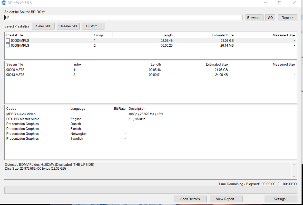This screenshot has height=205, width=303.
Task: Click the ISO button
Action: point(270,18)
